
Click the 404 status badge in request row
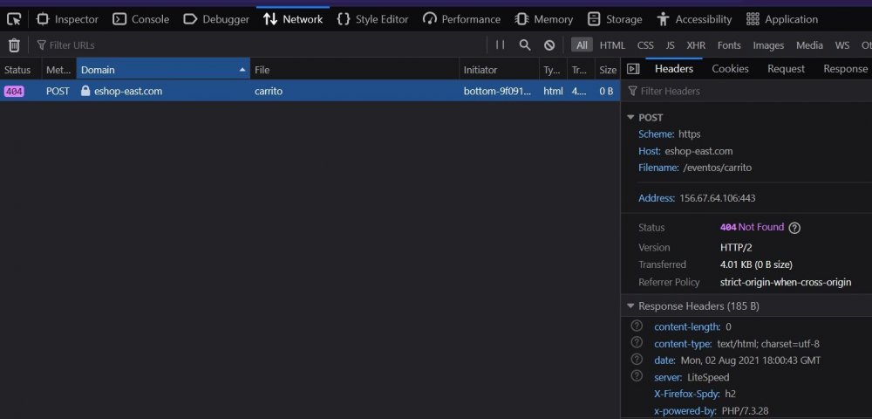(14, 91)
